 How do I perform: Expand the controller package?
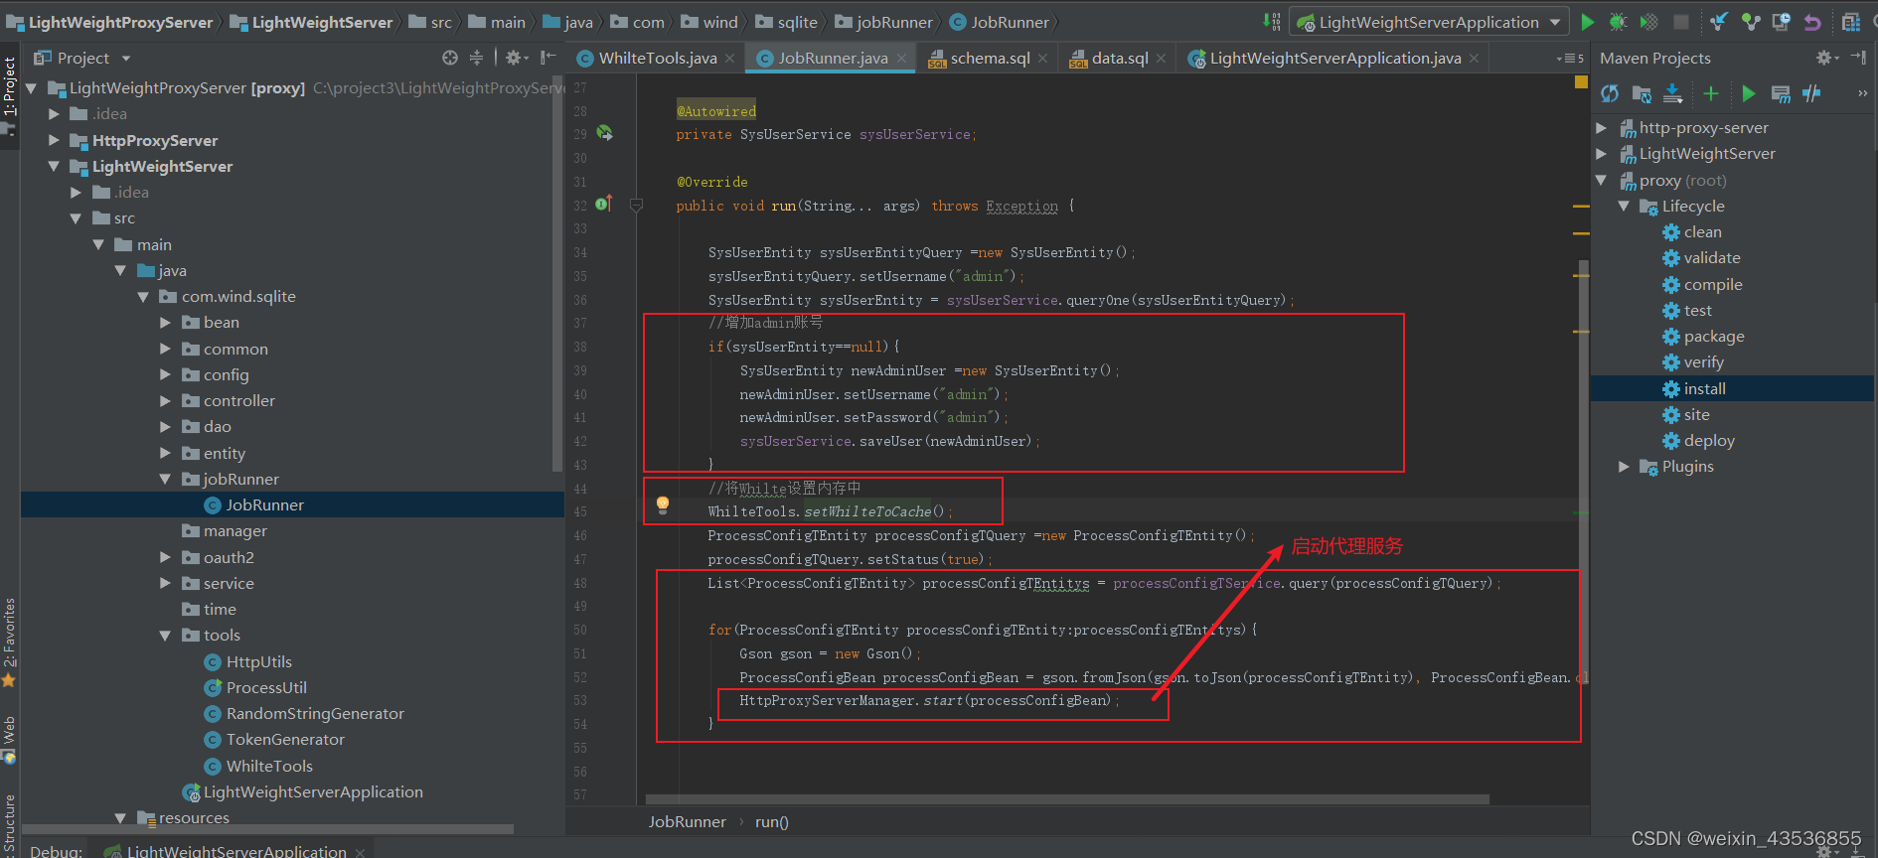coord(166,400)
